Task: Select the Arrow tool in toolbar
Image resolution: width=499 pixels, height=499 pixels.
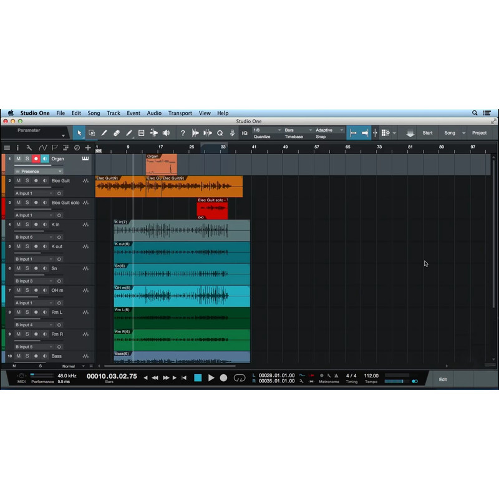Action: pyautogui.click(x=79, y=133)
